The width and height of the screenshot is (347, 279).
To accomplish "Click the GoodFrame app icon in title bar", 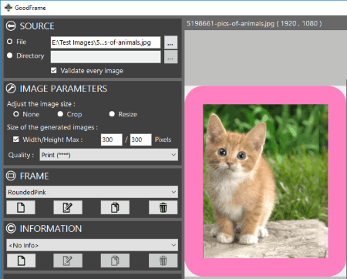I will (8, 8).
